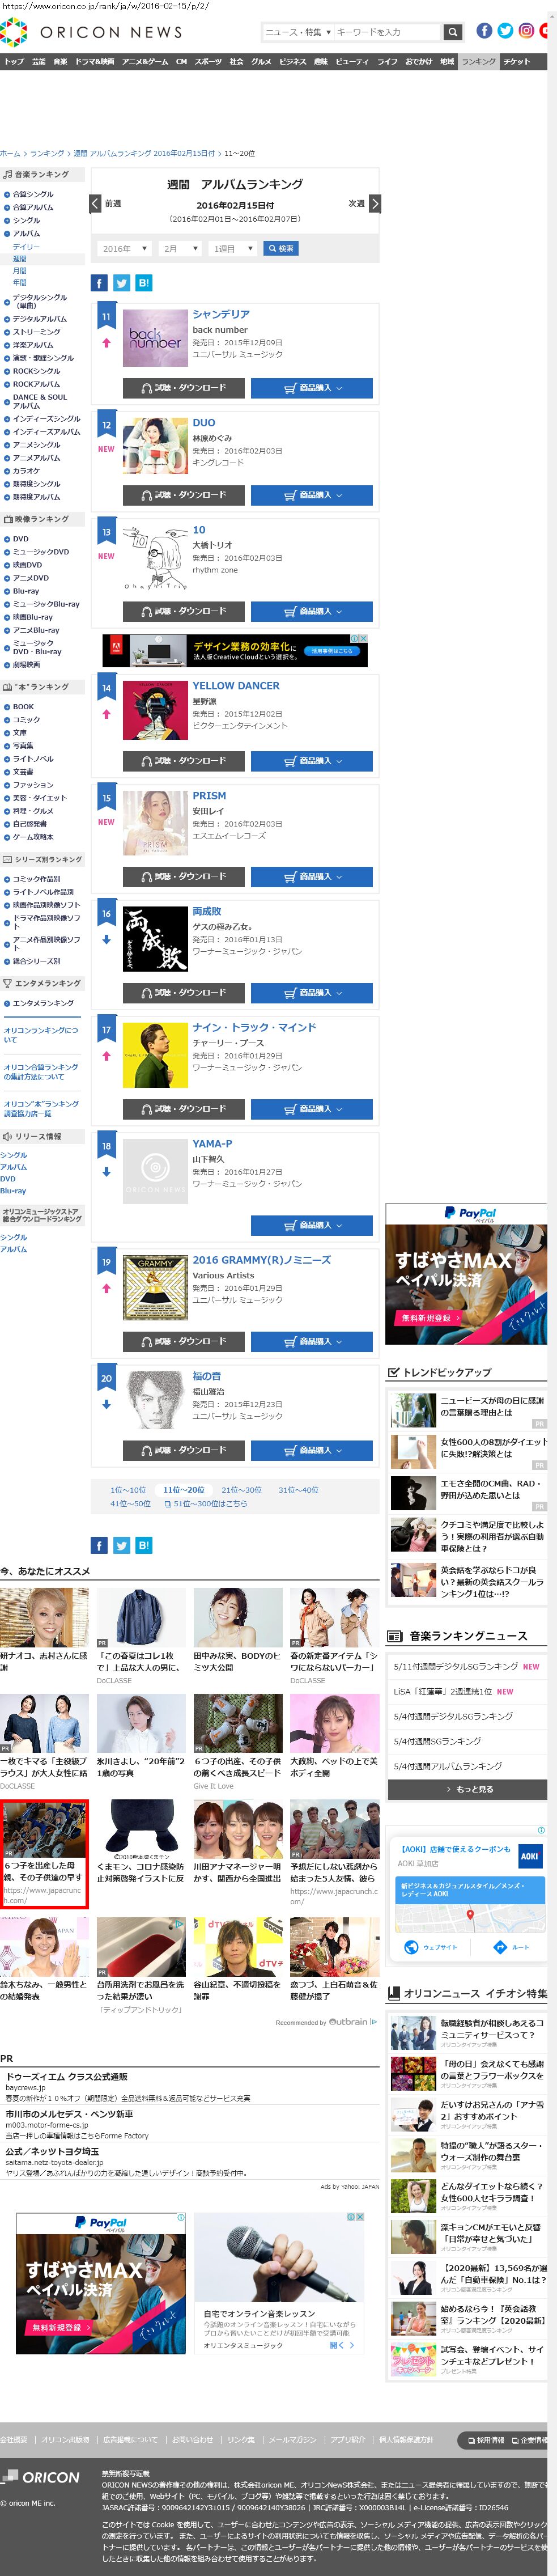The height and width of the screenshot is (2576, 557).
Task: Click the header search magnifier icon
Action: (x=453, y=32)
